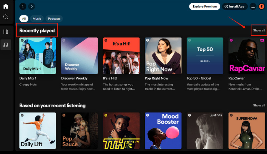Click the It's a Hit! title text
The width and height of the screenshot is (267, 154).
click(110, 78)
